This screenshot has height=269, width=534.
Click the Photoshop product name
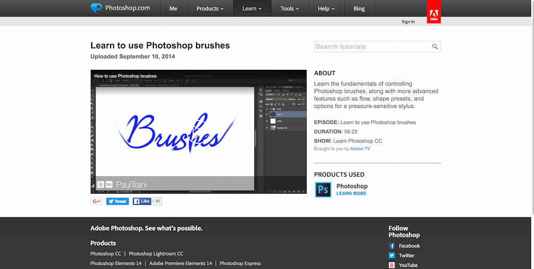coord(352,186)
